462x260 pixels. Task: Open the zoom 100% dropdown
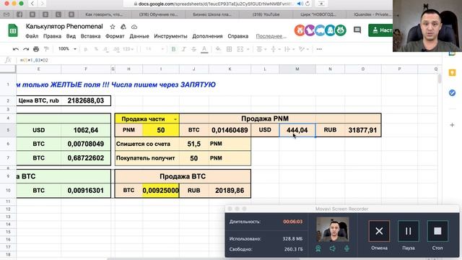tap(67, 49)
